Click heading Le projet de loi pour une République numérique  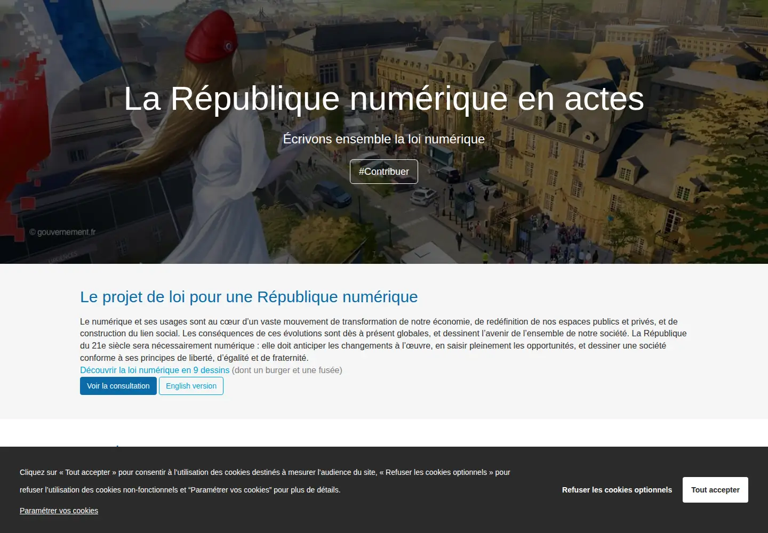pyautogui.click(x=249, y=297)
